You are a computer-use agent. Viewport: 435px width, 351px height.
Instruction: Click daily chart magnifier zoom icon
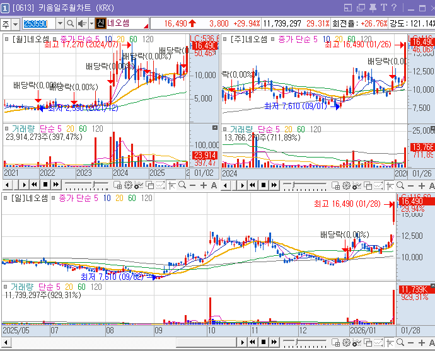coord(400,343)
